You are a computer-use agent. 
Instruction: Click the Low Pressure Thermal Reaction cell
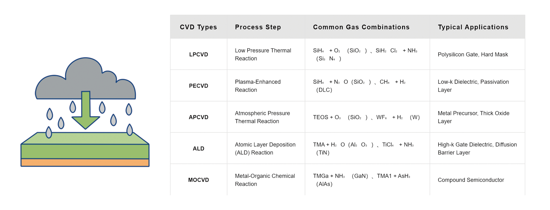263,54
